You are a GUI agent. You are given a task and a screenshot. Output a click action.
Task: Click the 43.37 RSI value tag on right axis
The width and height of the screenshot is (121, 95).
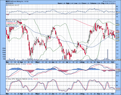[x=118, y=13]
